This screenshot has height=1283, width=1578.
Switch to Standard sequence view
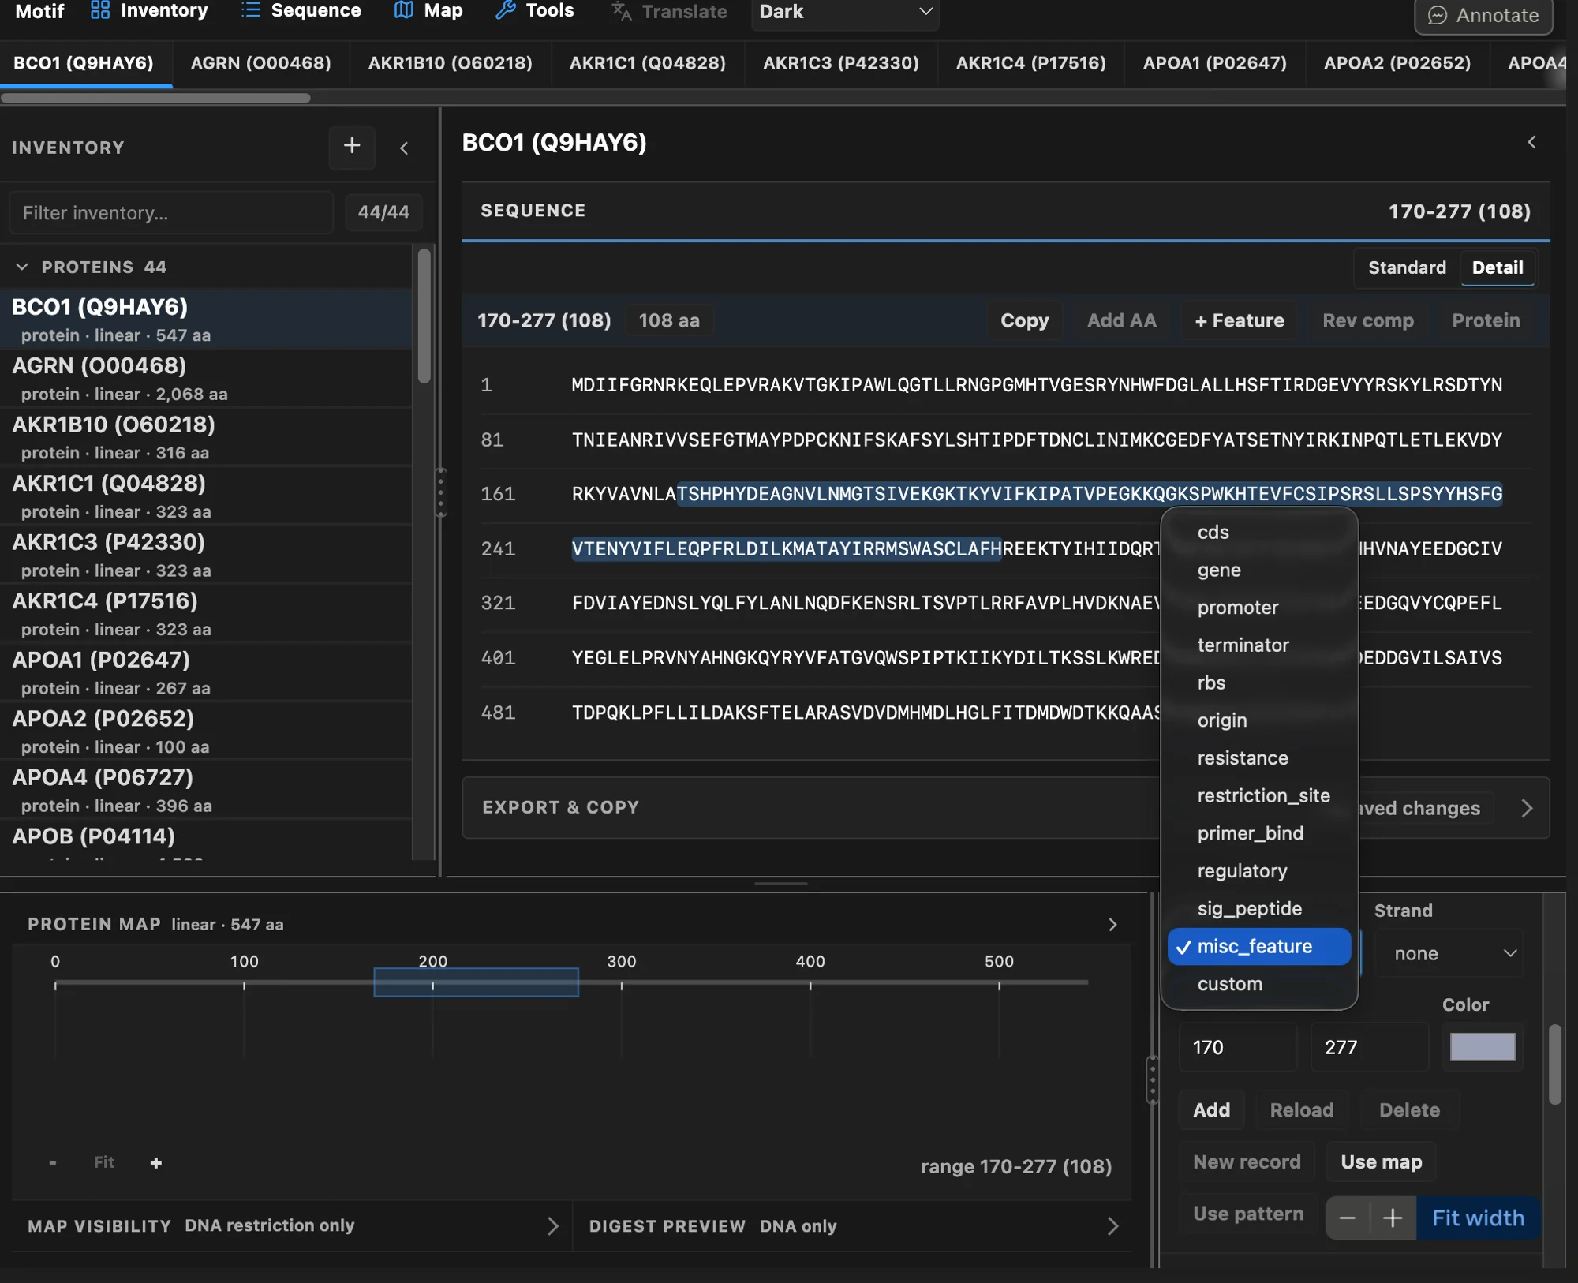click(1407, 267)
